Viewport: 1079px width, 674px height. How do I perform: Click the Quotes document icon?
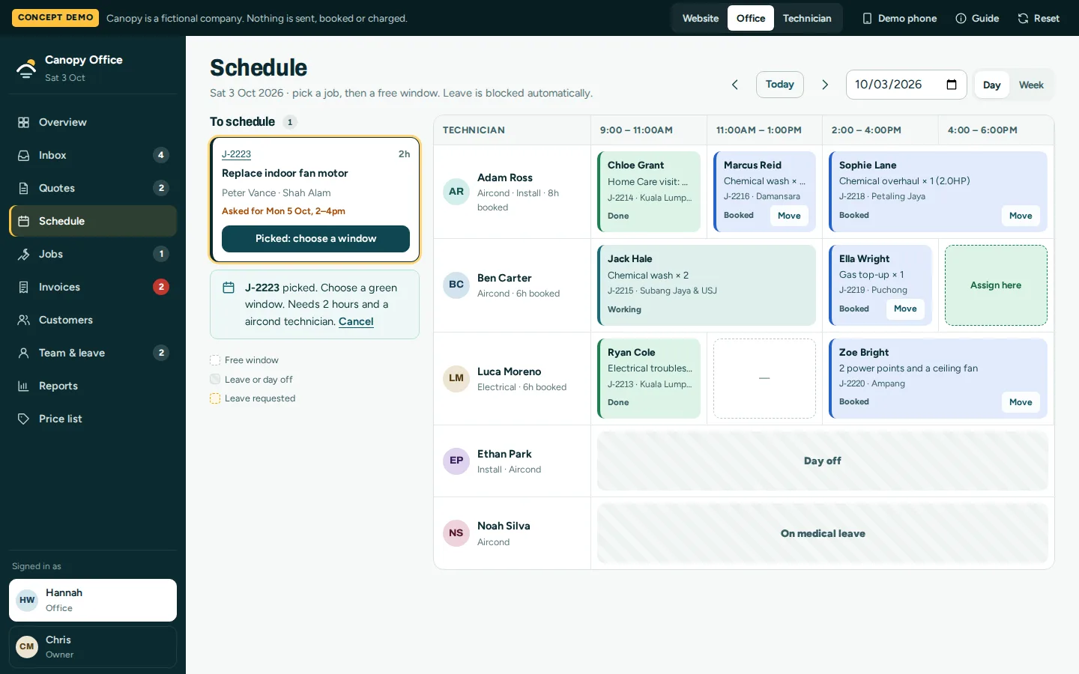point(24,188)
